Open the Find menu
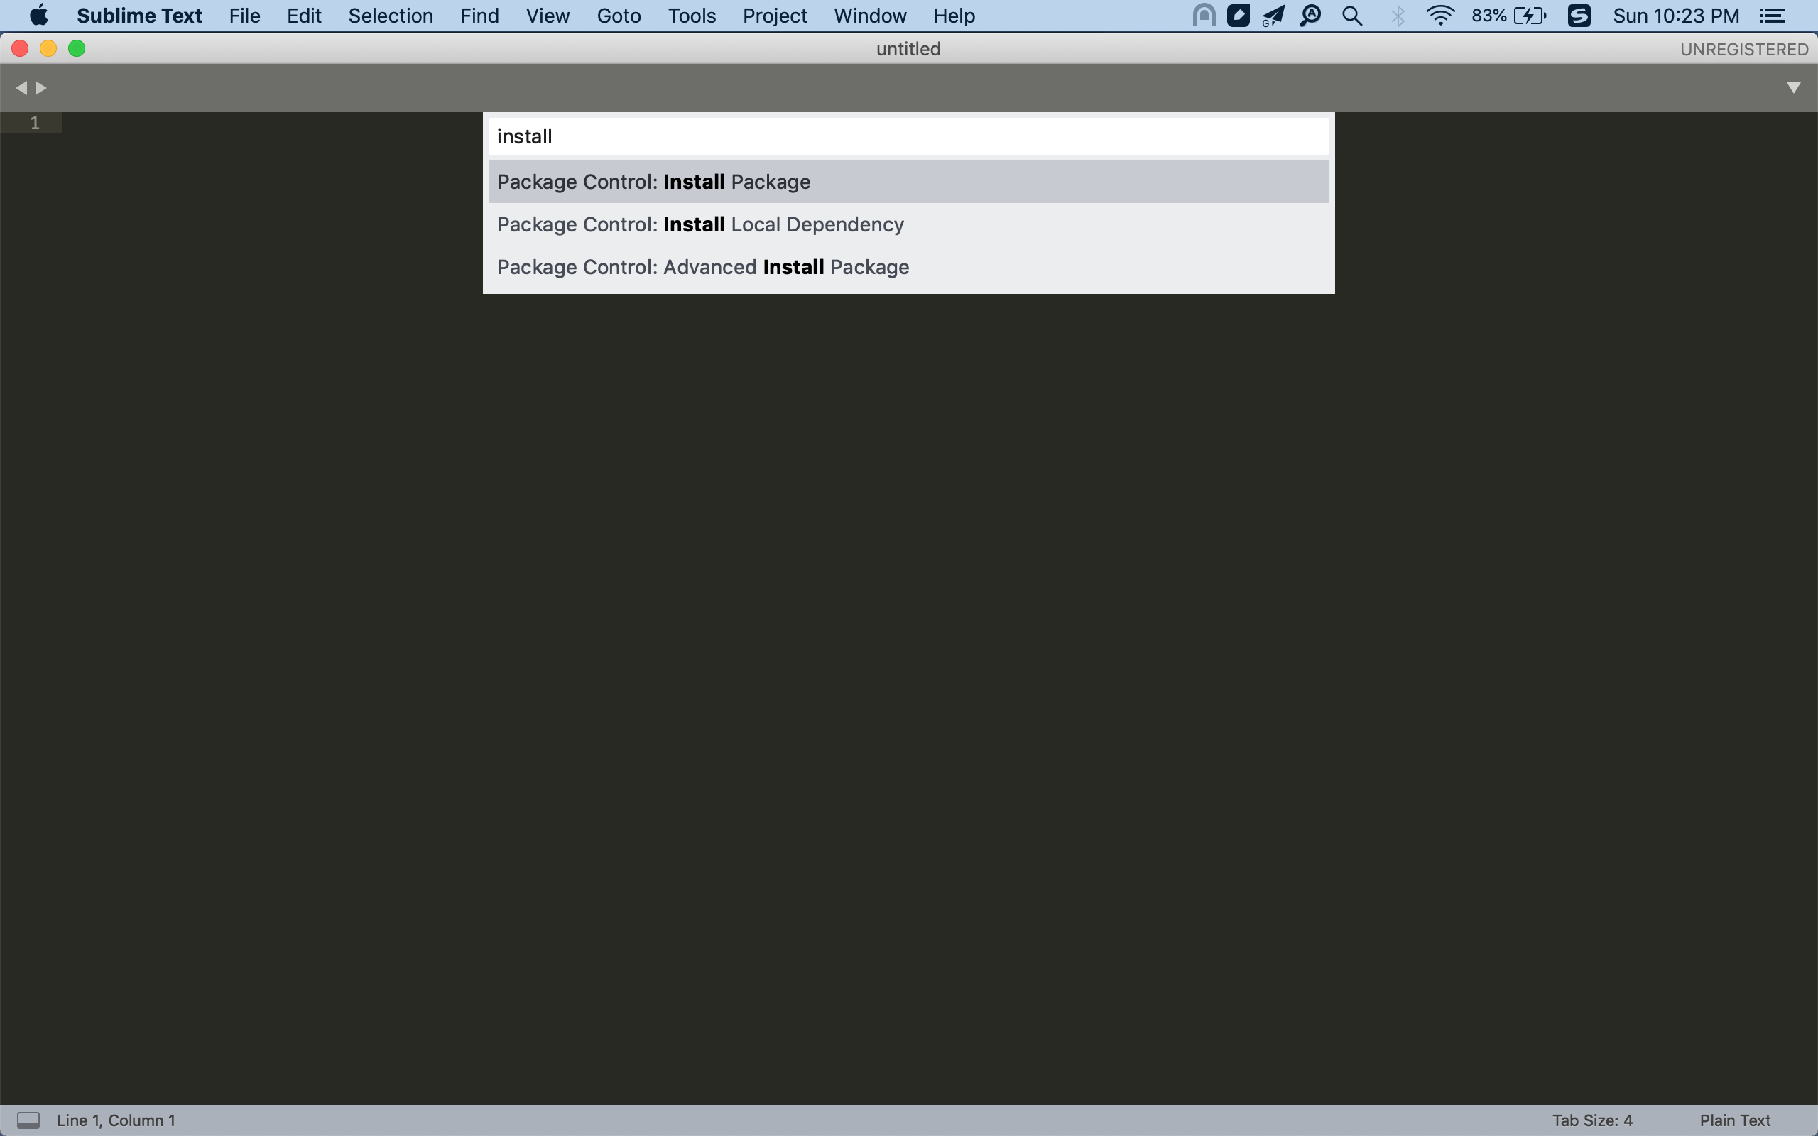1818x1136 pixels. point(479,16)
